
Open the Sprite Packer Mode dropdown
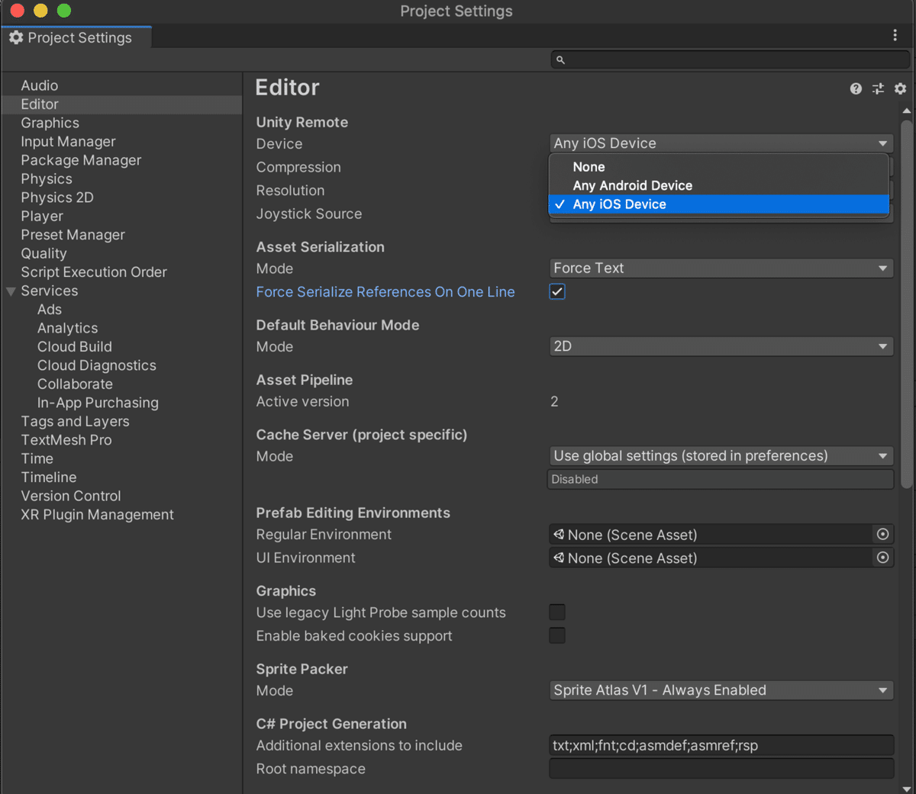click(x=721, y=690)
